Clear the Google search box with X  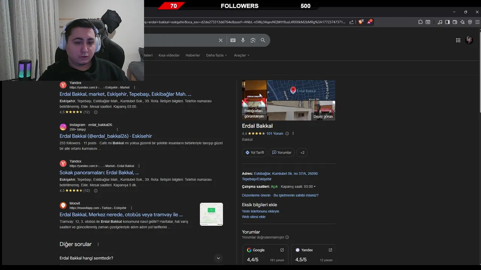coord(221,40)
